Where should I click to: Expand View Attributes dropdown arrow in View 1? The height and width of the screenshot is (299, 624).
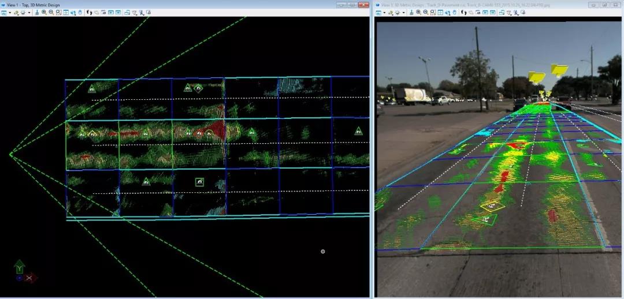[x=10, y=12]
